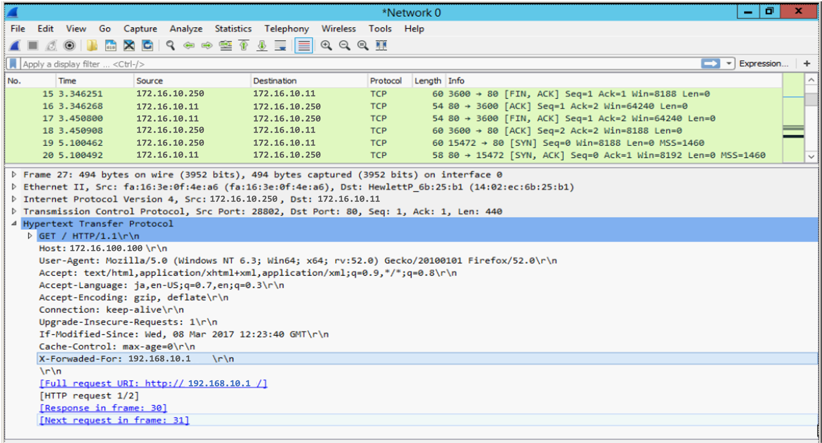Expand the GET / HTTP/1.1 line
Screen dimensions: 822x443
30,236
